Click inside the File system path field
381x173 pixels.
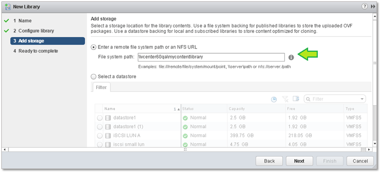point(211,58)
